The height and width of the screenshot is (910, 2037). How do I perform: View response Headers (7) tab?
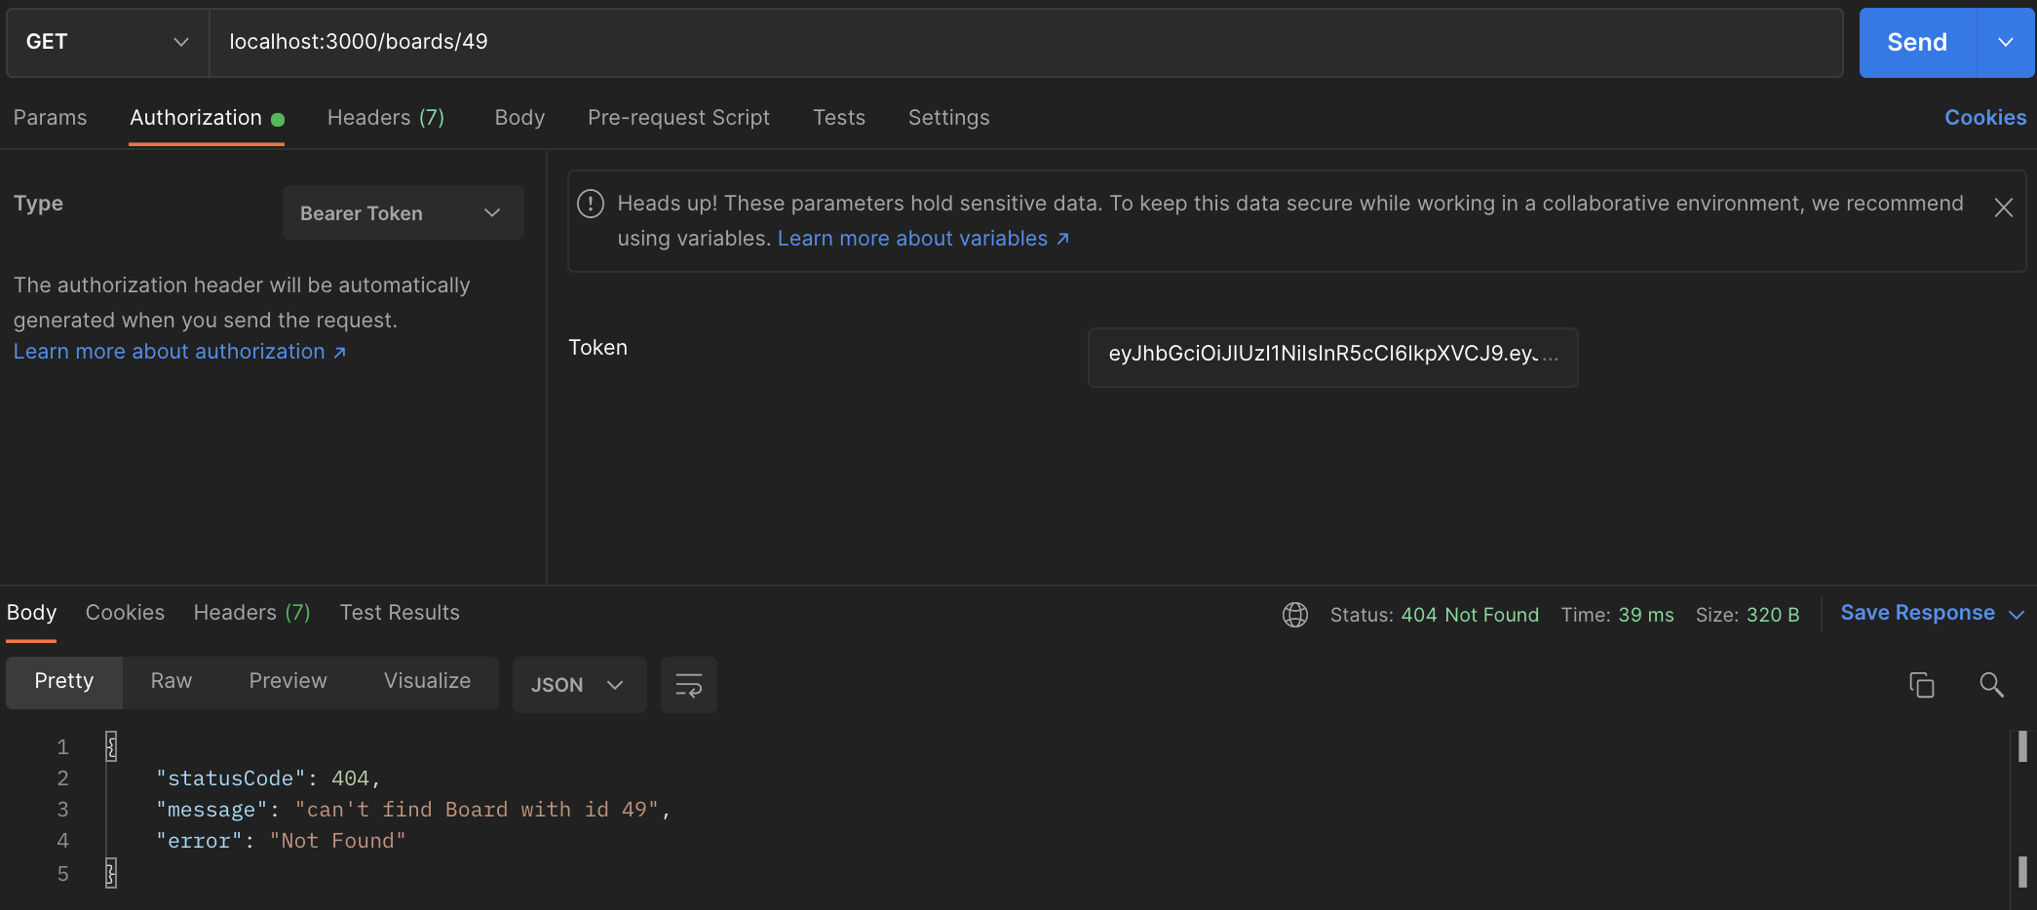pyautogui.click(x=251, y=613)
